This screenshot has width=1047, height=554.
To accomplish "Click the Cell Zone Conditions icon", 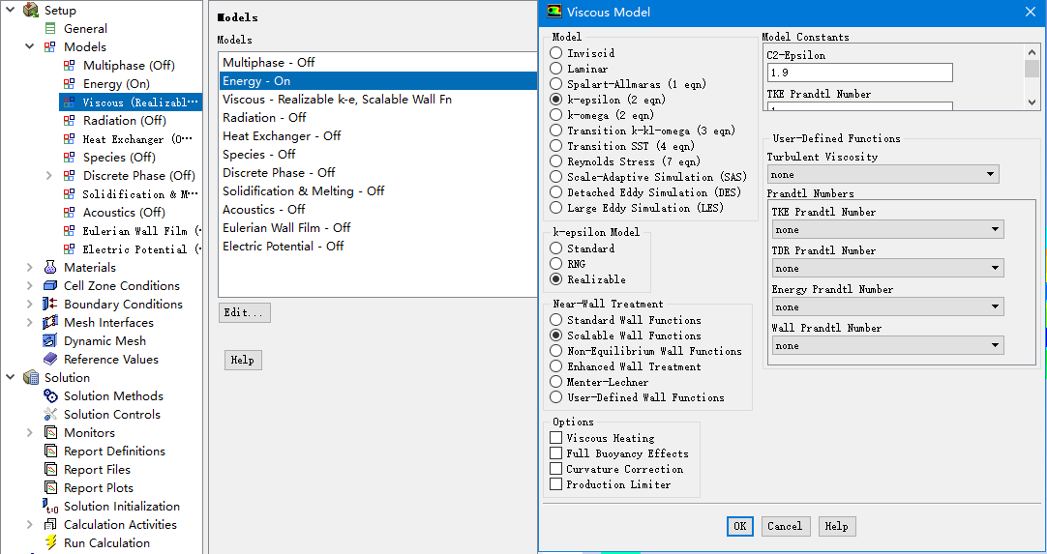I will (50, 286).
